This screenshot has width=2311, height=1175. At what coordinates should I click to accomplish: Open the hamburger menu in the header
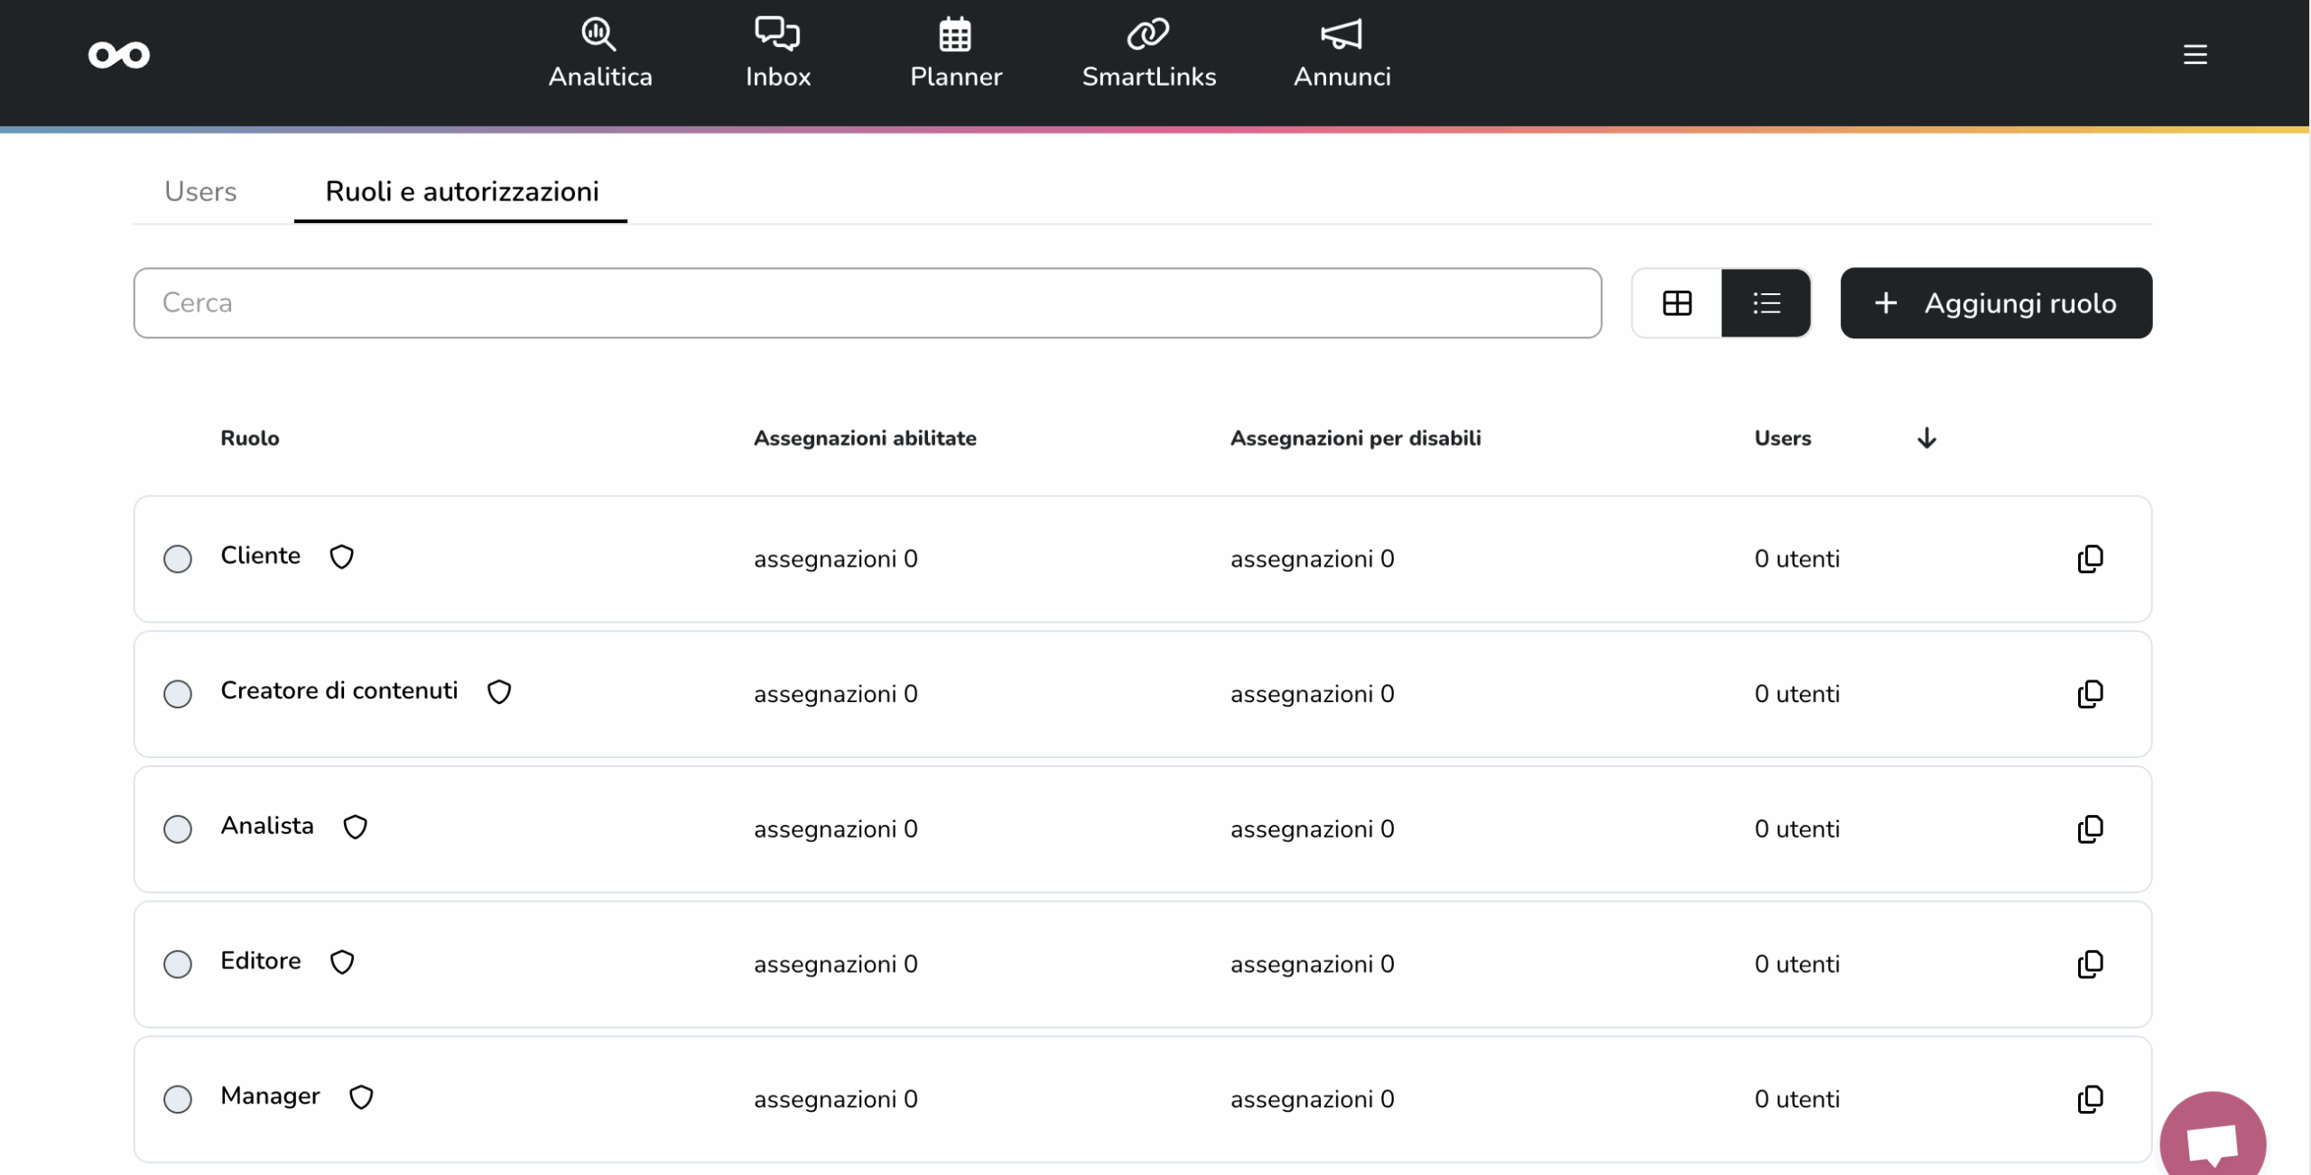[2195, 55]
